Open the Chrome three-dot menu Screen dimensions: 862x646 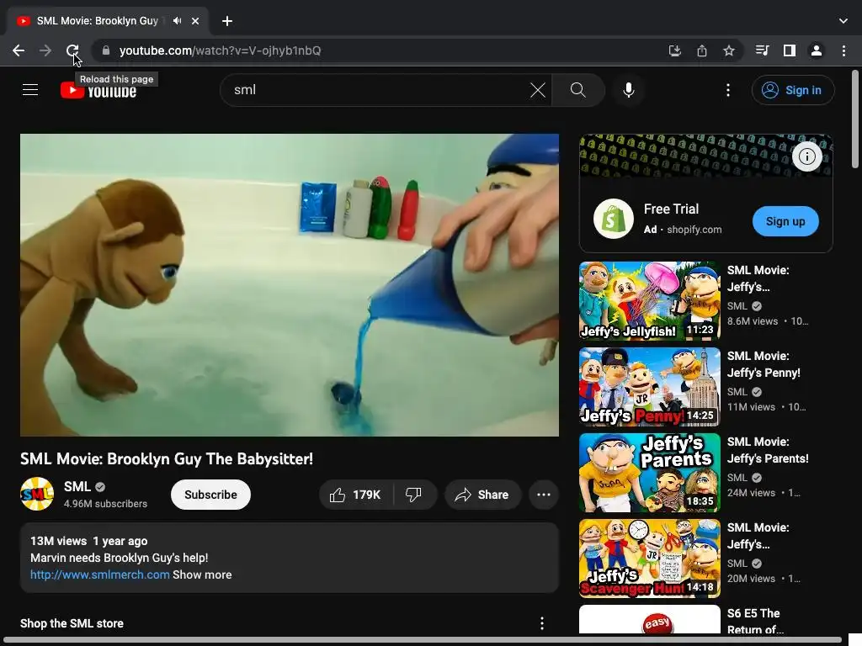click(x=843, y=50)
